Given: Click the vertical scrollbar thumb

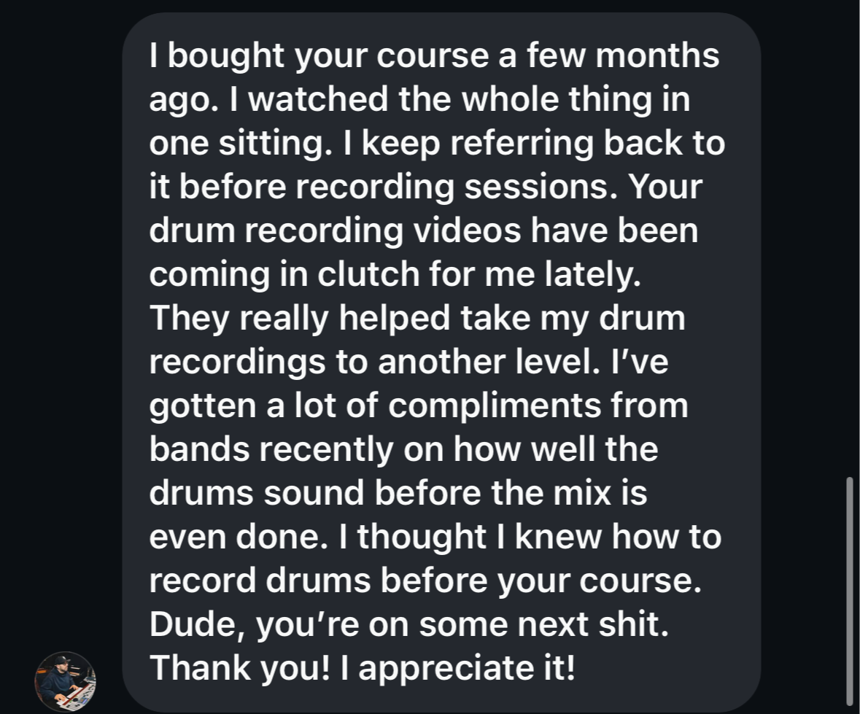Looking at the screenshot, I should click(850, 591).
